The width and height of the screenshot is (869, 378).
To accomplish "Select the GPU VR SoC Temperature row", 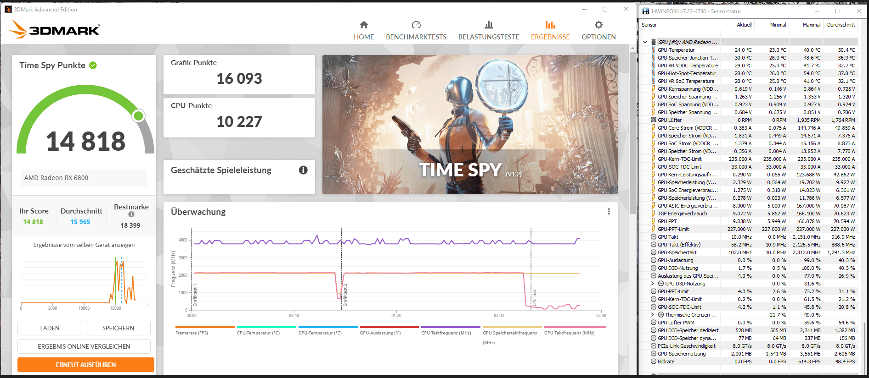I will 749,81.
